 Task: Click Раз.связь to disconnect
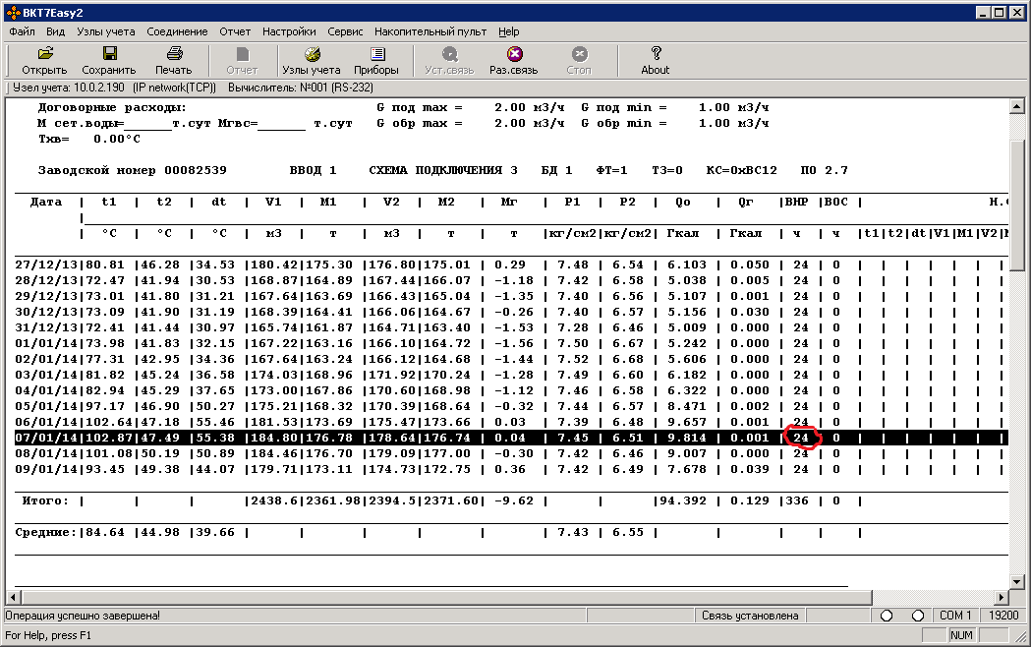click(x=513, y=60)
